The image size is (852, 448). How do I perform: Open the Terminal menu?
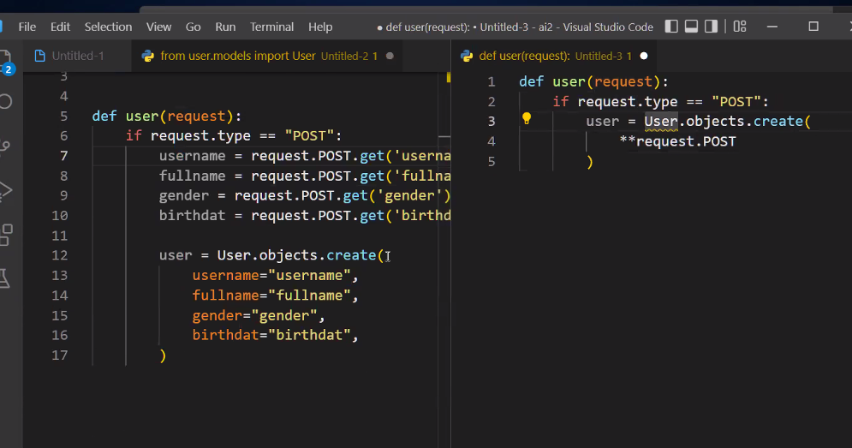(x=271, y=27)
